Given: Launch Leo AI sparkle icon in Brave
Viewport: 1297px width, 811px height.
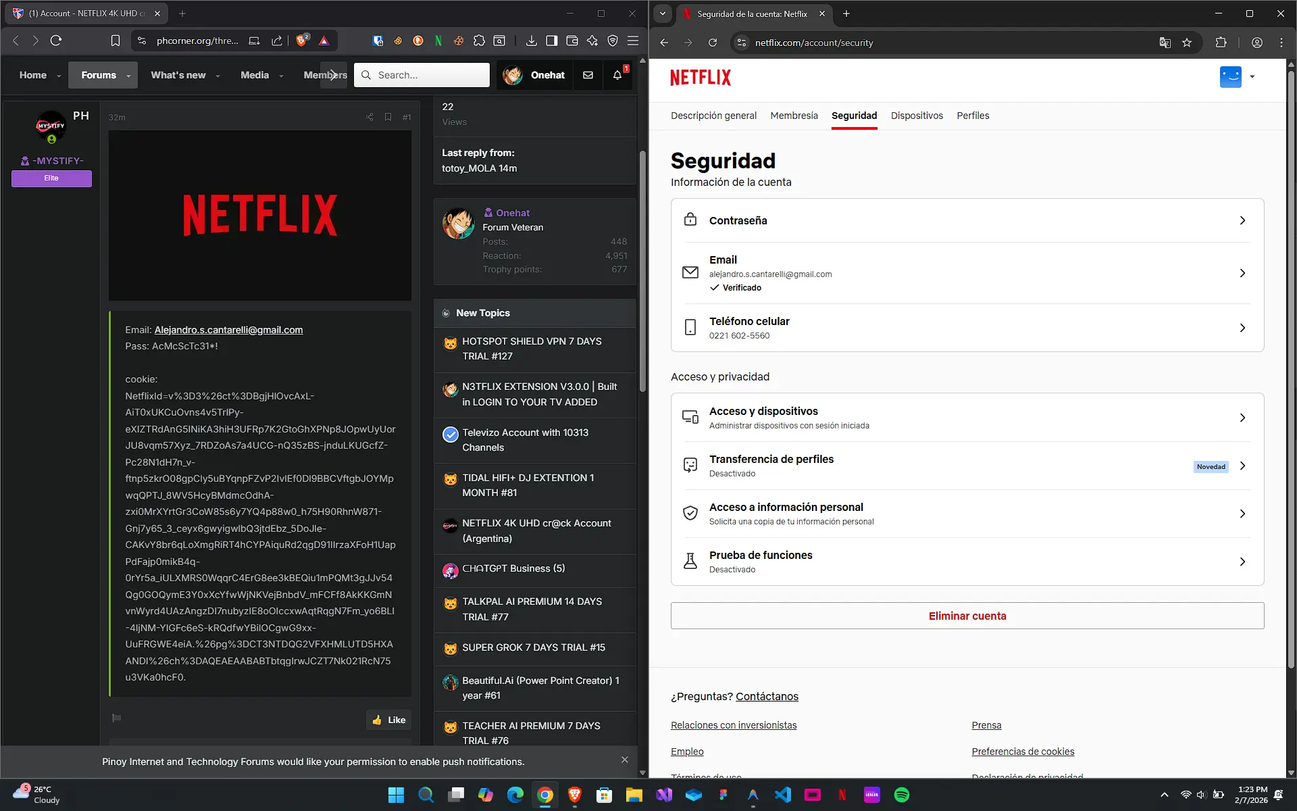Looking at the screenshot, I should point(592,41).
